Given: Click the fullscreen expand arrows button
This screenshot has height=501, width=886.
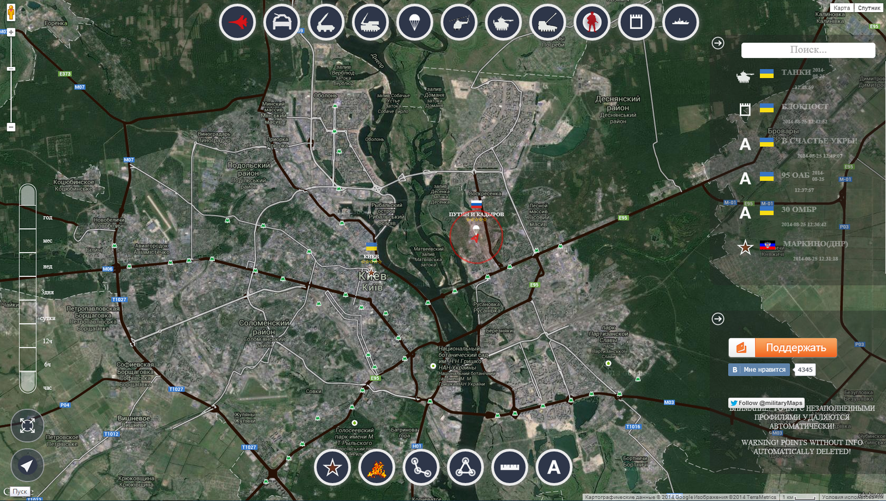Looking at the screenshot, I should pyautogui.click(x=27, y=425).
